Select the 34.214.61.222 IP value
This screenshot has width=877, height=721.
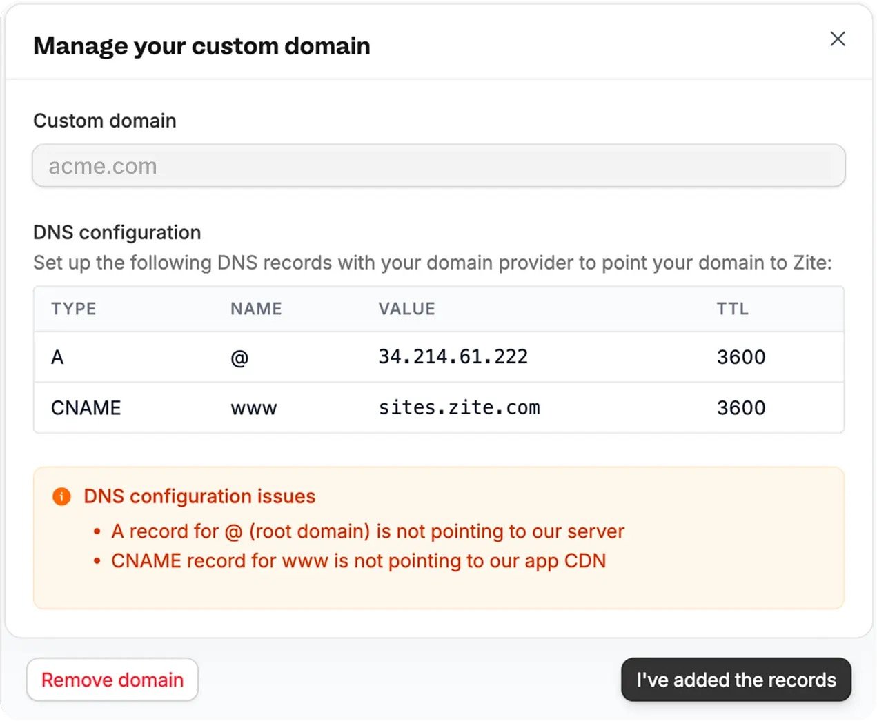pos(453,356)
